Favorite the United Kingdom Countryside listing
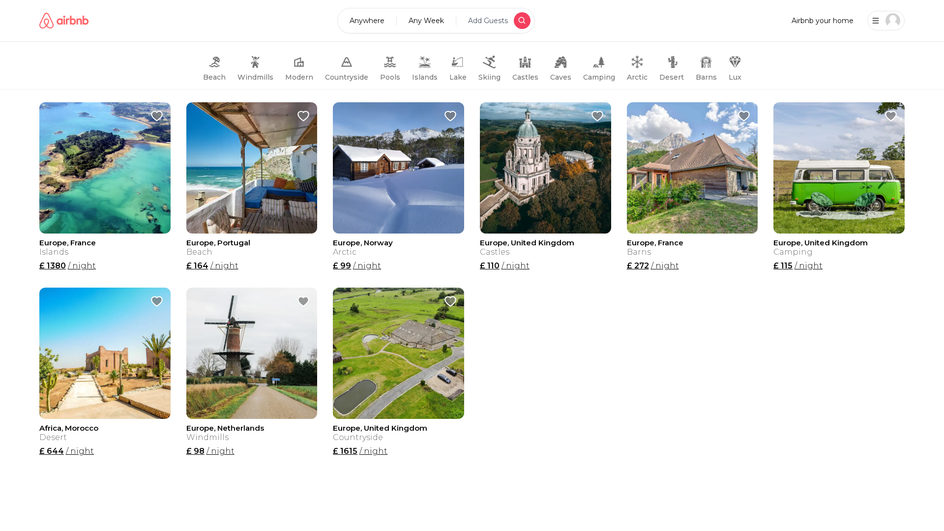944x531 pixels. (450, 301)
